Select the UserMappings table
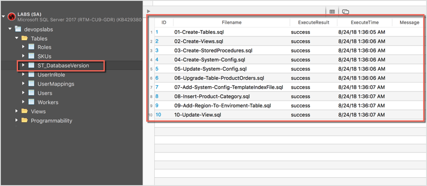The width and height of the screenshot is (427, 186). pos(56,84)
